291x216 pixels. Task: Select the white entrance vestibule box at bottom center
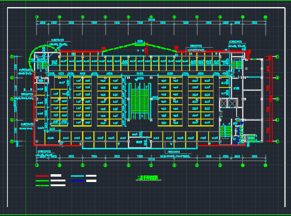(x=140, y=142)
